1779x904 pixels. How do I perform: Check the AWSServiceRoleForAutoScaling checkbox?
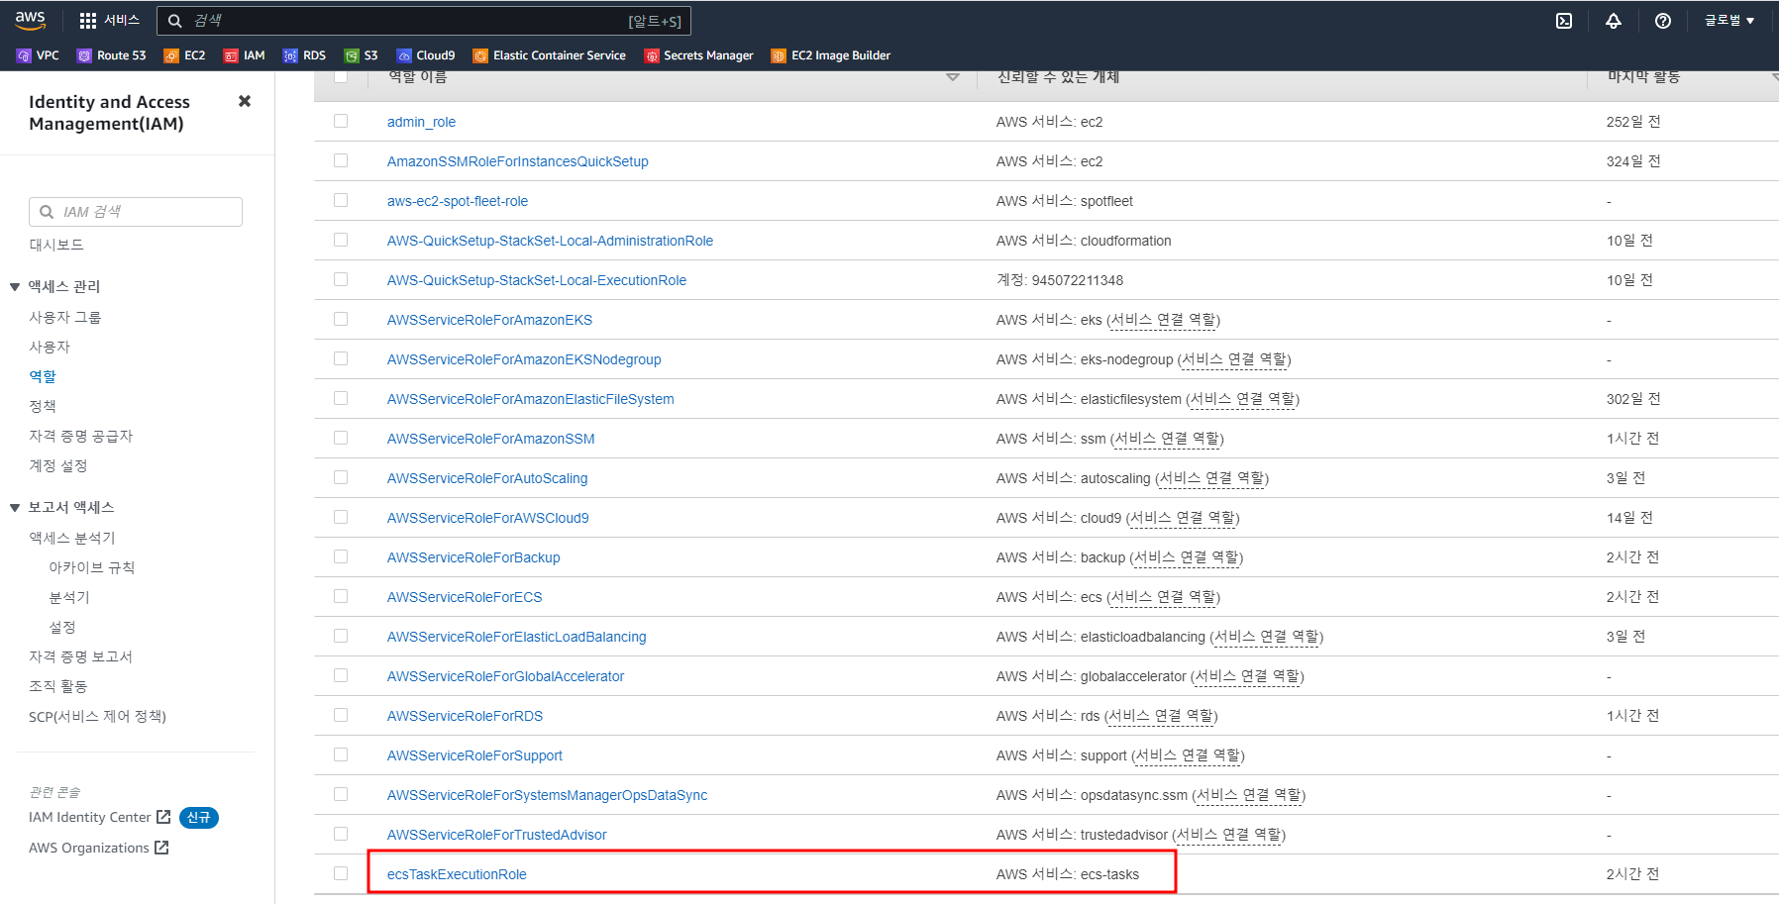coord(341,477)
